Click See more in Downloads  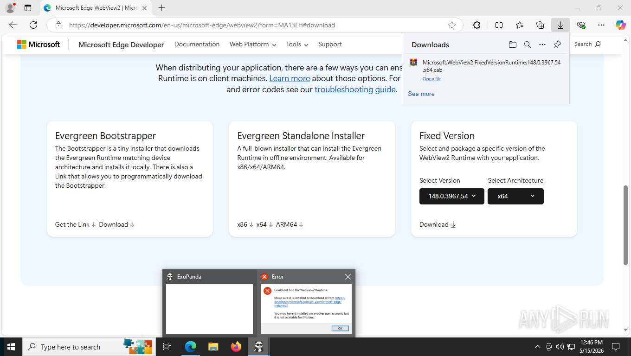click(421, 94)
